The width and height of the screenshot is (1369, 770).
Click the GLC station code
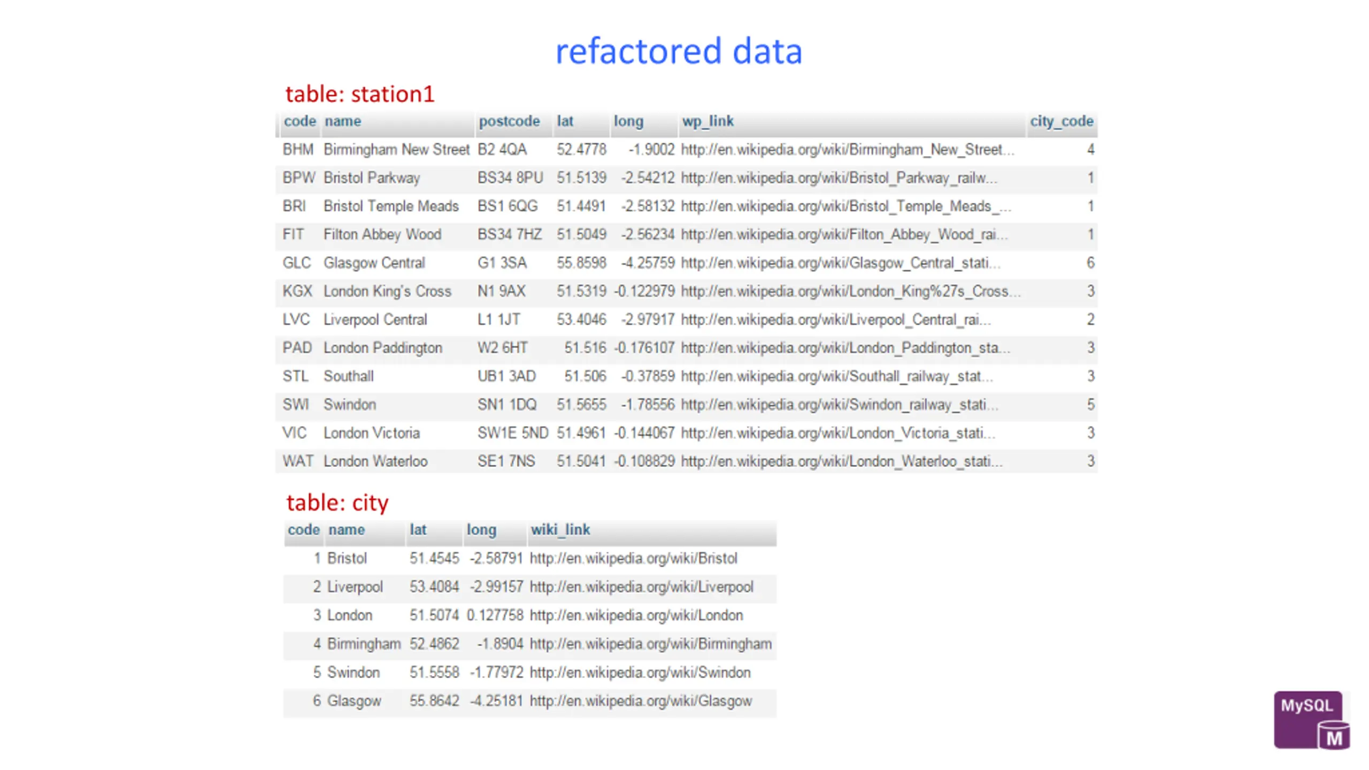296,263
